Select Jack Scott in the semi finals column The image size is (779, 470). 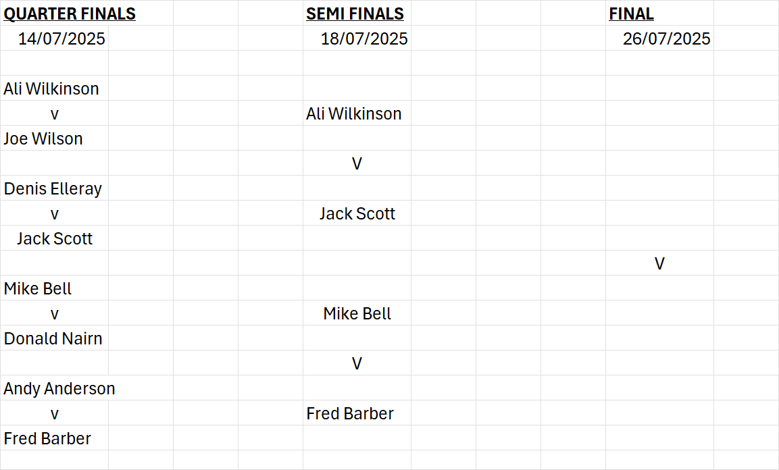click(x=357, y=213)
